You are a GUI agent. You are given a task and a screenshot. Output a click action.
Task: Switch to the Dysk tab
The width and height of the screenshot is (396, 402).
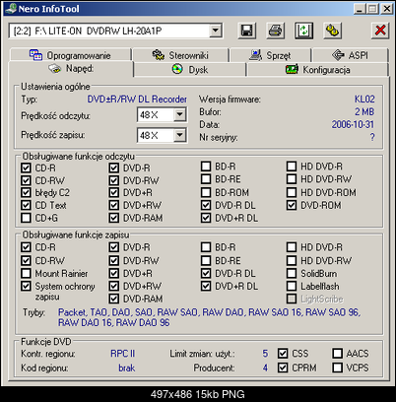click(190, 70)
